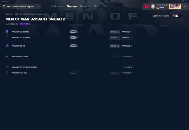The image size is (189, 130).
Task: Click the Unlimited Vehicle Health label
Action: [25, 67]
